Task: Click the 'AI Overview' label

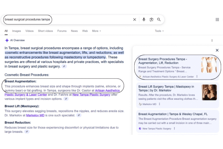Action: tap(17, 40)
